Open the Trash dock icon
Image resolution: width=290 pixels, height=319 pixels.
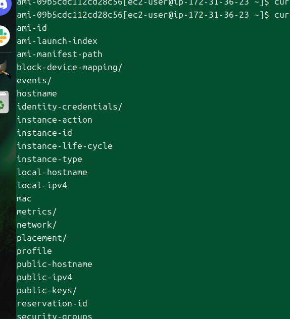point(4,102)
